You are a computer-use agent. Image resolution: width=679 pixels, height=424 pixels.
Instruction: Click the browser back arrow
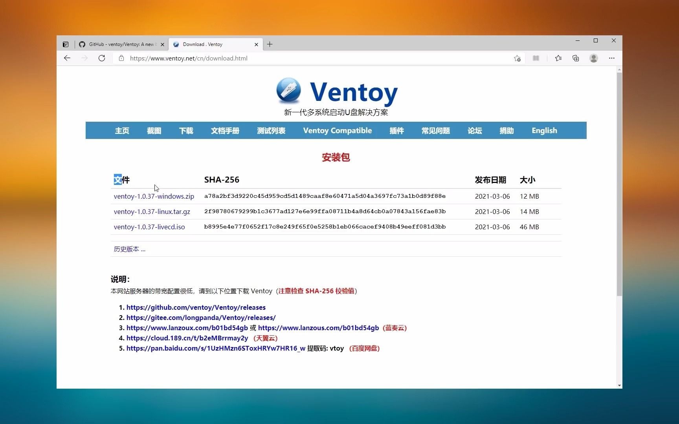(67, 58)
